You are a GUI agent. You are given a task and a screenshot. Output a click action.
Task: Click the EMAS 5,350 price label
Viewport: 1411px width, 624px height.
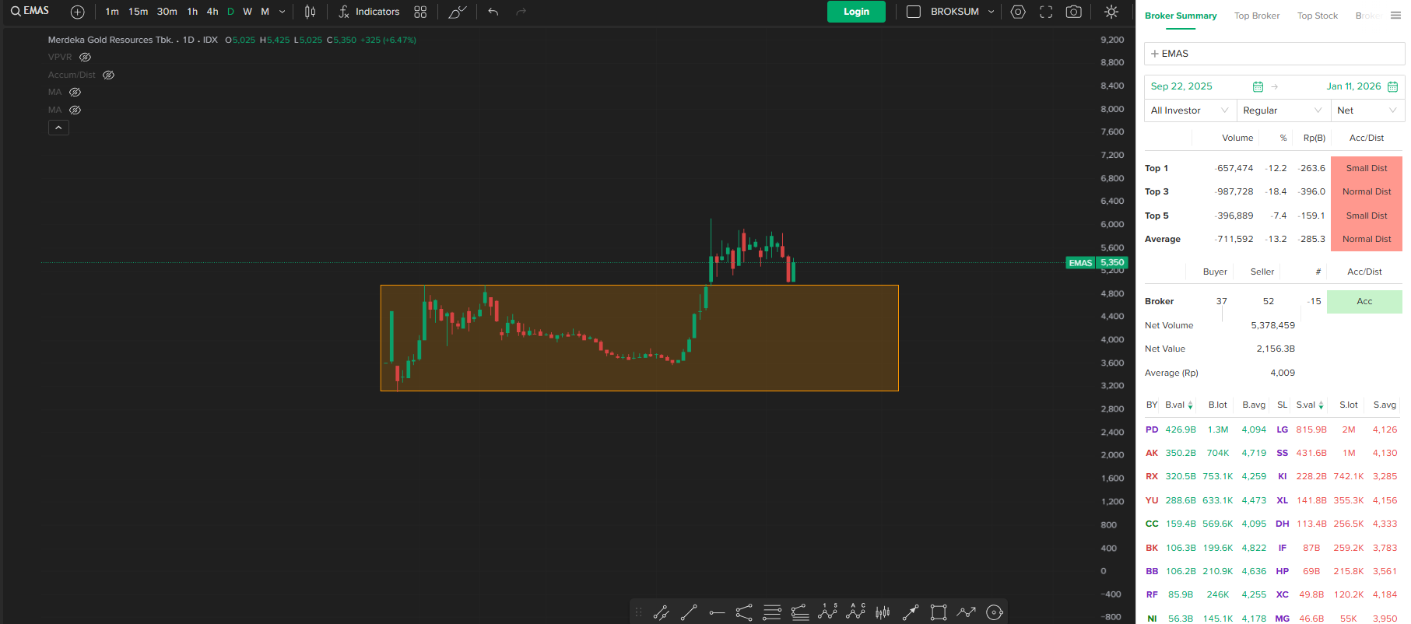[1097, 263]
